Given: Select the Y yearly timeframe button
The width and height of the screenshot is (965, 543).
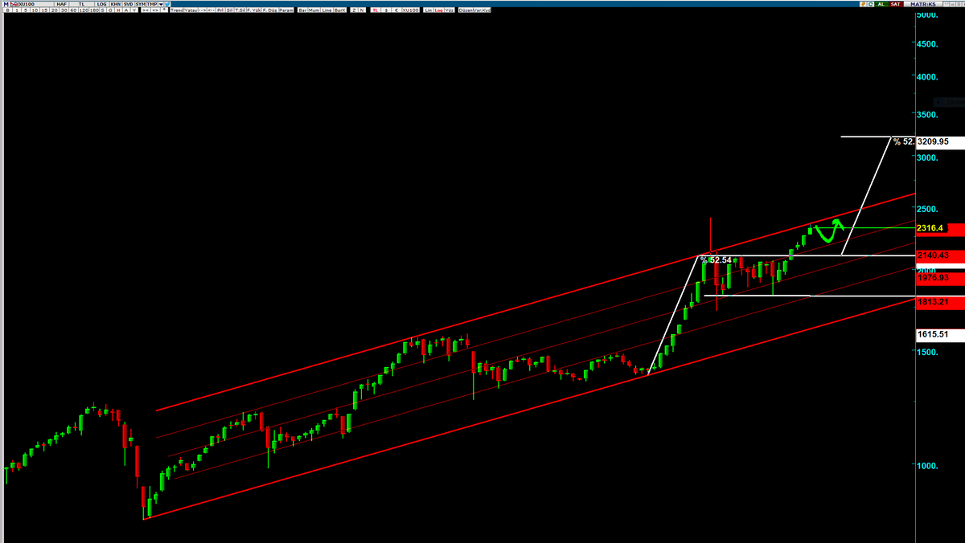Looking at the screenshot, I should pyautogui.click(x=134, y=10).
